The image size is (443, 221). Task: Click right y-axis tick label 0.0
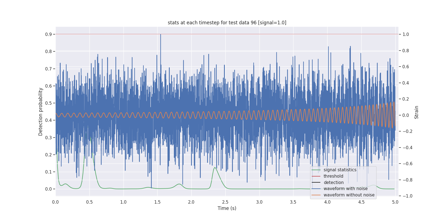pyautogui.click(x=406, y=115)
